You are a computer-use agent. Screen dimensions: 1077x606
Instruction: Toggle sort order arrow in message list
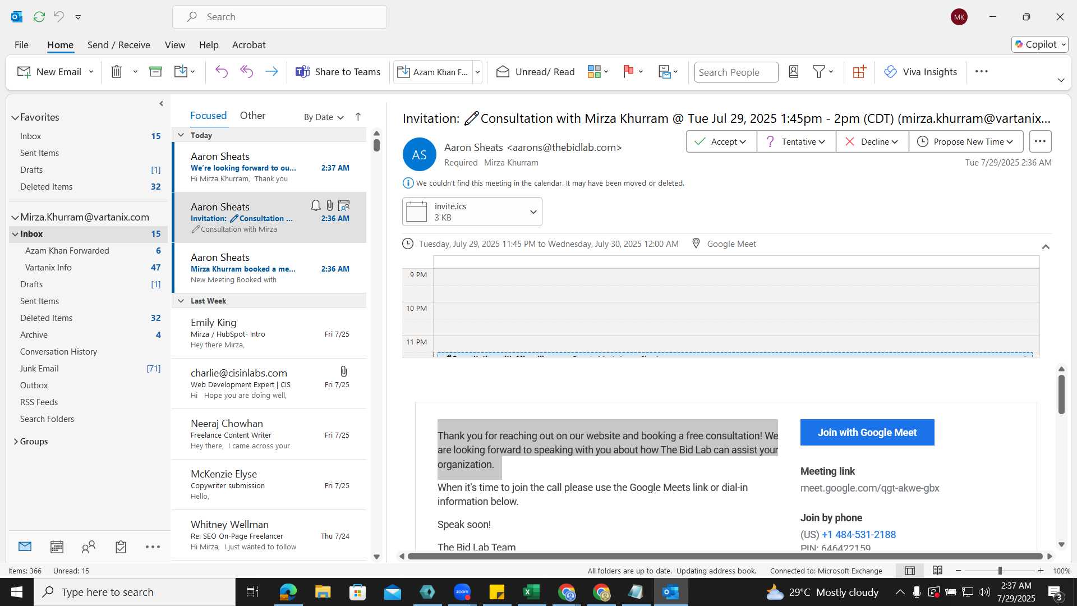358,117
